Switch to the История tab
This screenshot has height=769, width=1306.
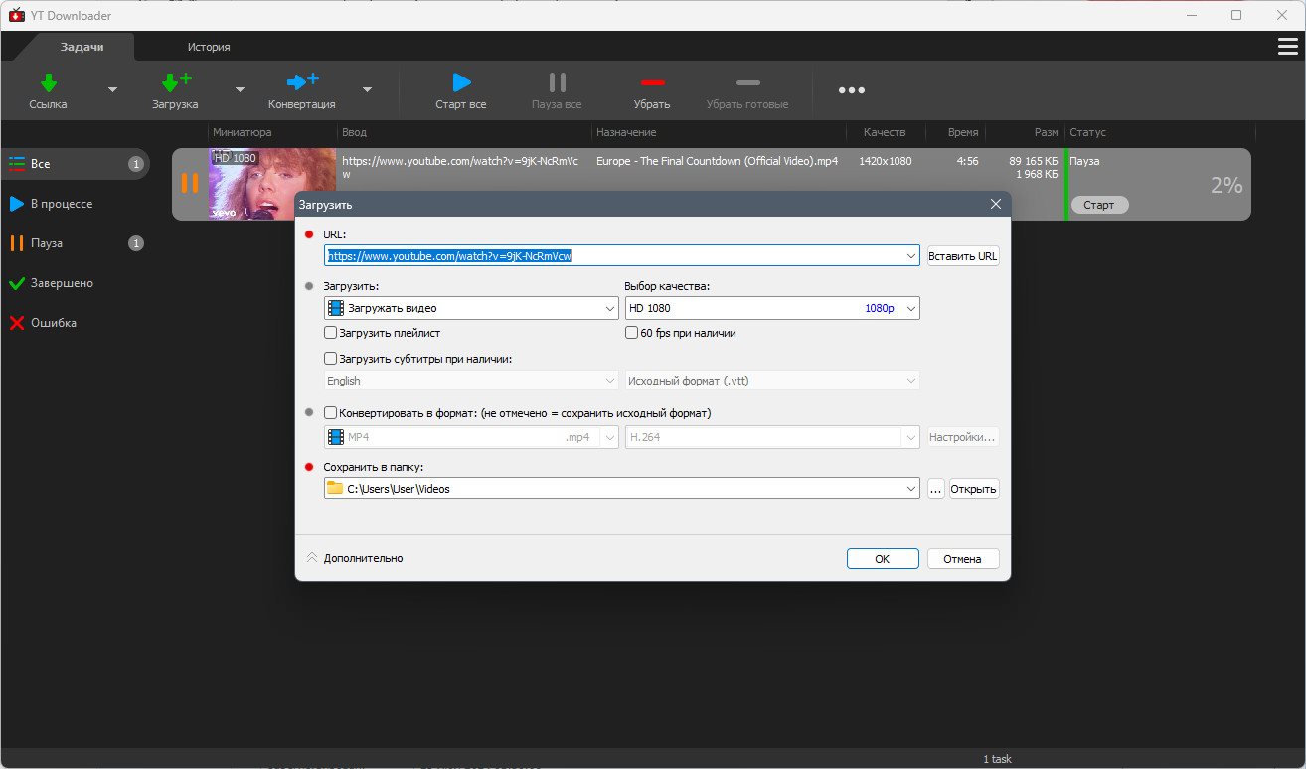pyautogui.click(x=209, y=47)
